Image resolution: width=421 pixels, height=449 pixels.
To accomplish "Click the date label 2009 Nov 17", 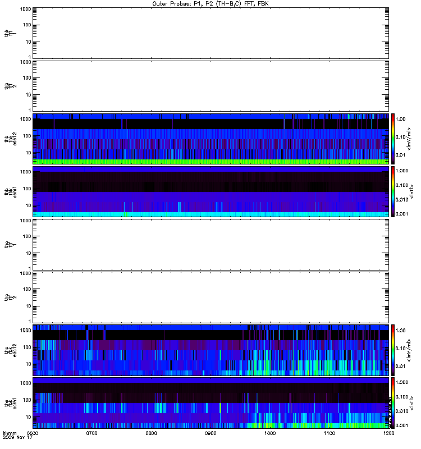I will (18, 438).
